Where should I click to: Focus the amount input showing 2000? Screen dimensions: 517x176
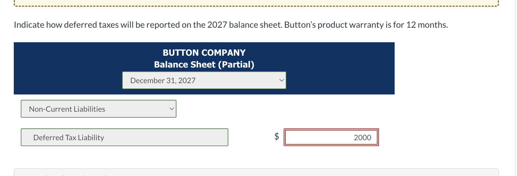331,137
